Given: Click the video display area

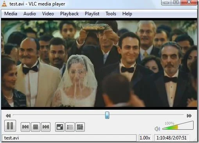Looking at the screenshot, I should coord(99,64).
